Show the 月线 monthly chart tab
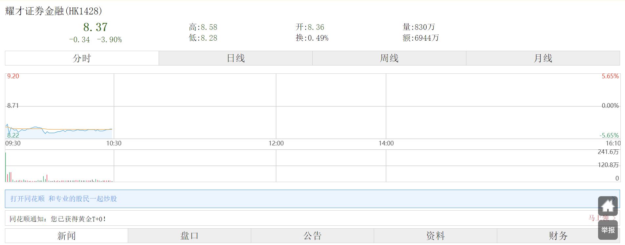 (x=543, y=58)
